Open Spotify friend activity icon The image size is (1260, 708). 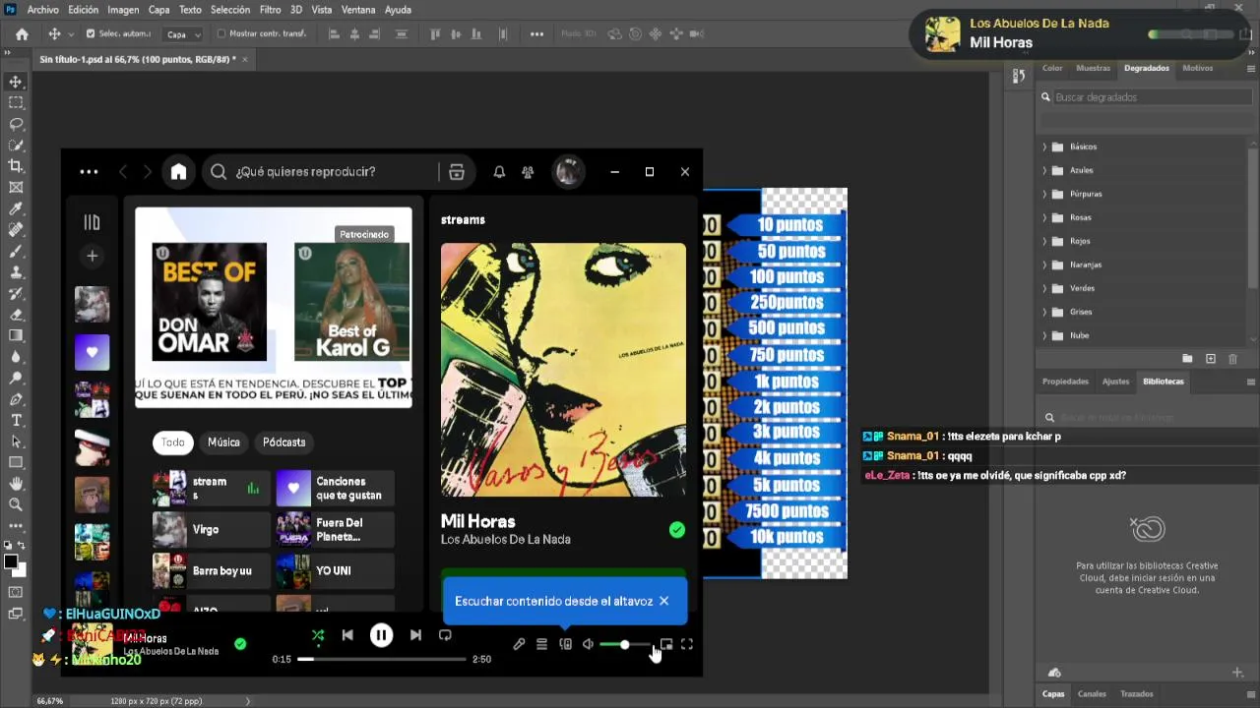[x=528, y=172]
